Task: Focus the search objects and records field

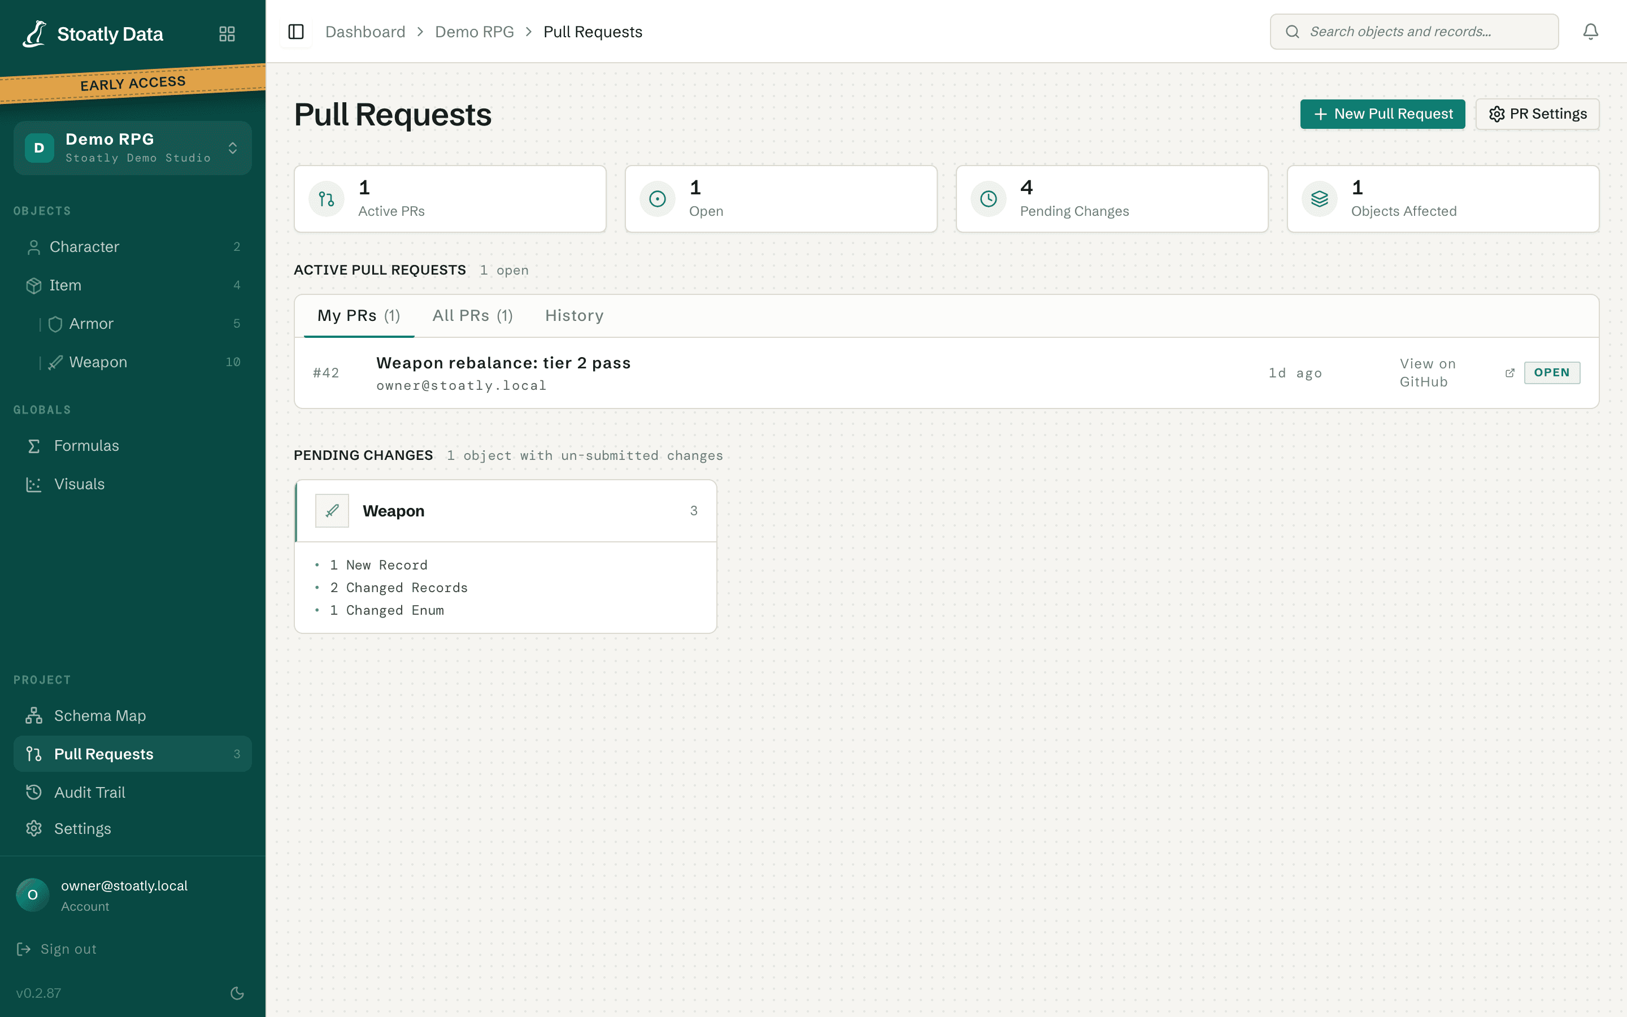Action: tap(1414, 32)
